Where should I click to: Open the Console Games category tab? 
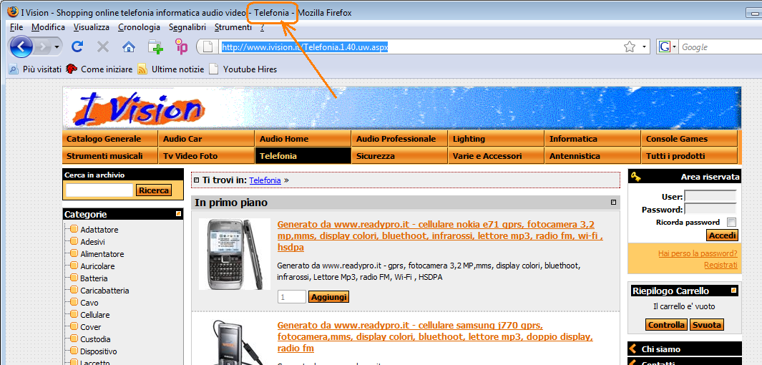(x=689, y=139)
